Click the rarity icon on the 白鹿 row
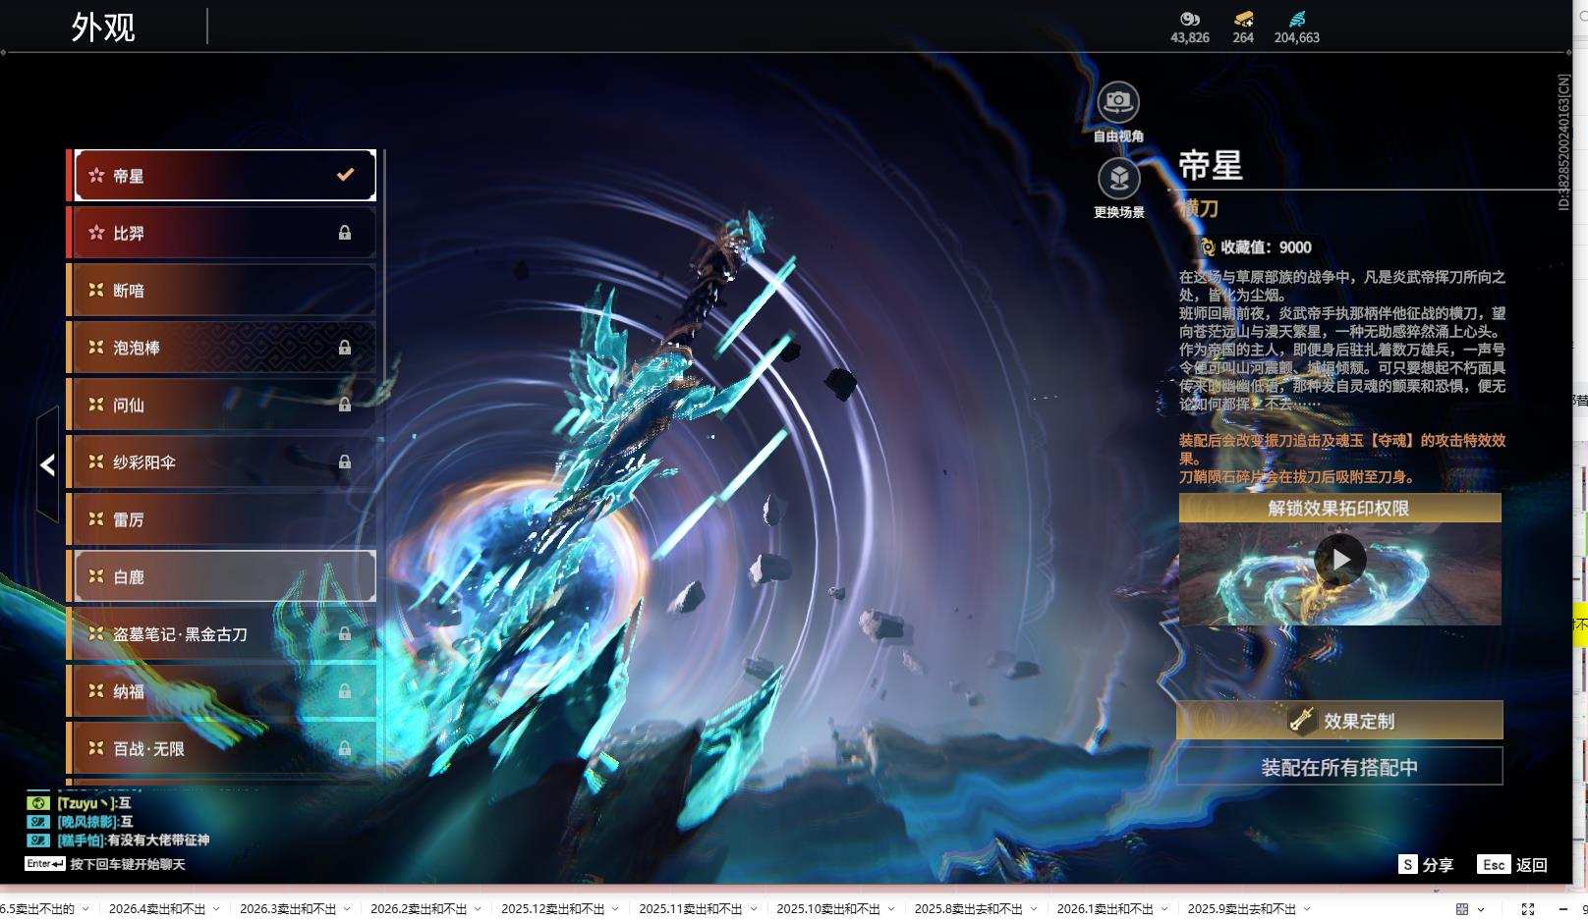The width and height of the screenshot is (1588, 922). click(x=96, y=576)
